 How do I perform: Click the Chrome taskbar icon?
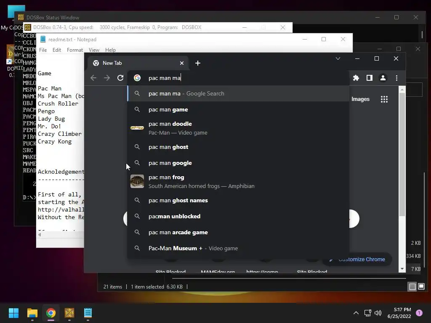51,313
